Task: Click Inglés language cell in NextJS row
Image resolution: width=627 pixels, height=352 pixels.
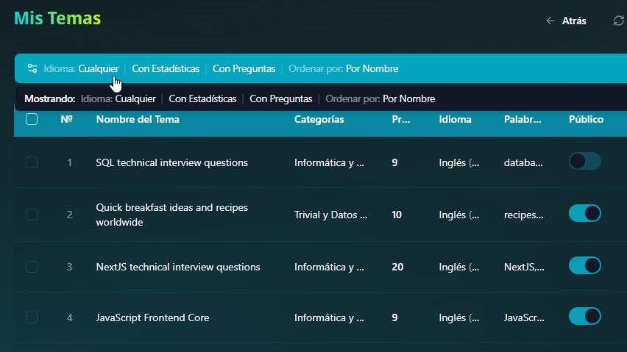Action: pos(459,267)
